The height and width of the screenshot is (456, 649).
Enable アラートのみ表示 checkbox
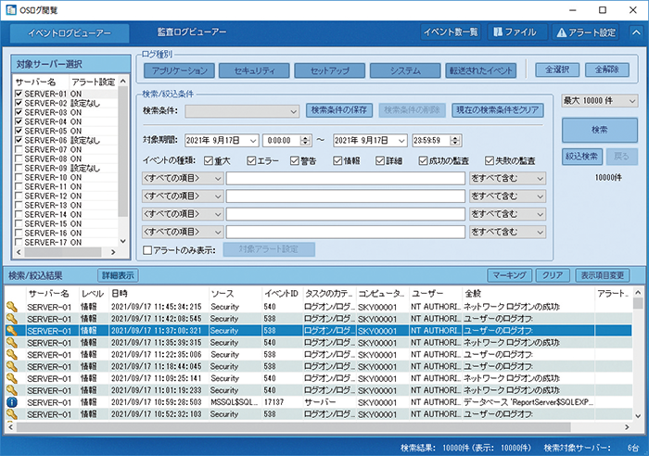coord(147,250)
